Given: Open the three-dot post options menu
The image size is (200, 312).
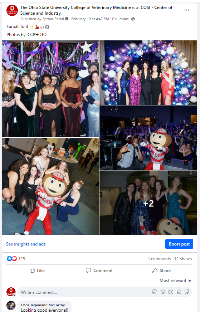Looking at the screenshot, I should pyautogui.click(x=186, y=10).
